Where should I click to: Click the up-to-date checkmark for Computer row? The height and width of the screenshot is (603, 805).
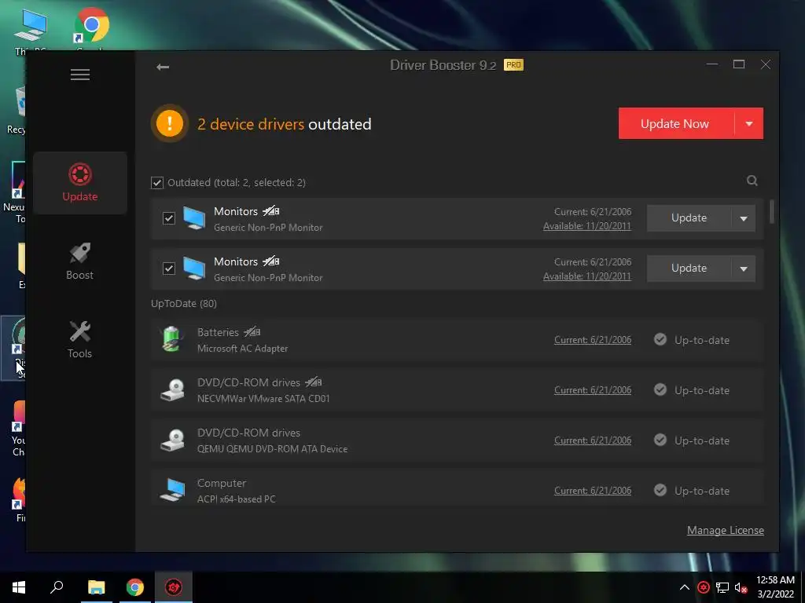click(660, 490)
